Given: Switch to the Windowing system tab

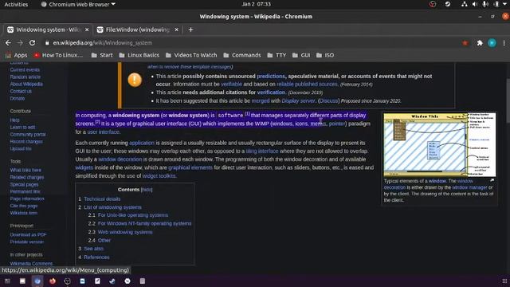Looking at the screenshot, I should point(48,29).
